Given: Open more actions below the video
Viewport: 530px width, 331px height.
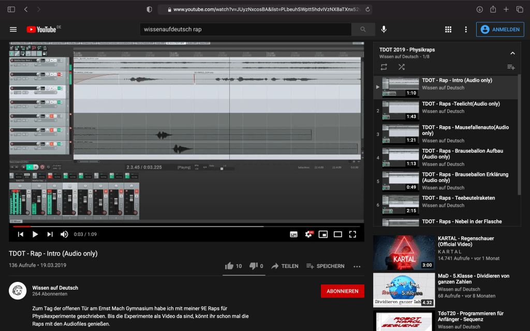Looking at the screenshot, I should click(357, 266).
